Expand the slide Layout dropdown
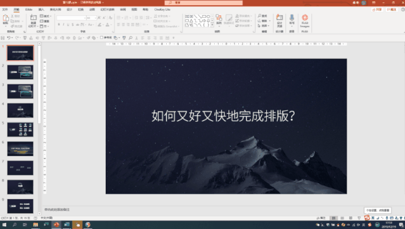The height and width of the screenshot is (229, 405). coord(46,16)
